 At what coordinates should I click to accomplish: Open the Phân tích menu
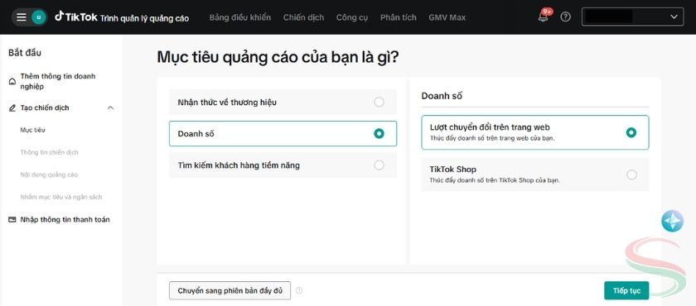399,17
